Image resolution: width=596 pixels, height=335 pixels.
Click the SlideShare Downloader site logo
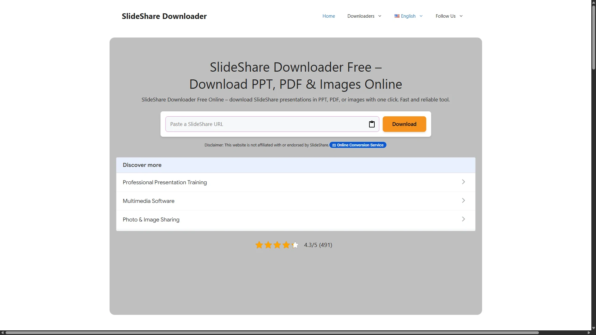[164, 16]
